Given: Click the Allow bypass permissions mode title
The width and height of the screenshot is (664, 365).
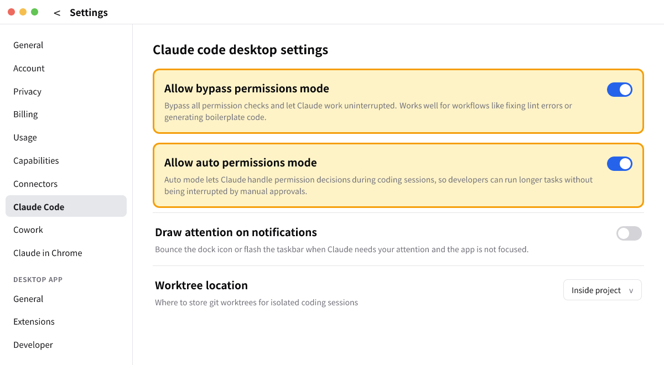Looking at the screenshot, I should [247, 88].
